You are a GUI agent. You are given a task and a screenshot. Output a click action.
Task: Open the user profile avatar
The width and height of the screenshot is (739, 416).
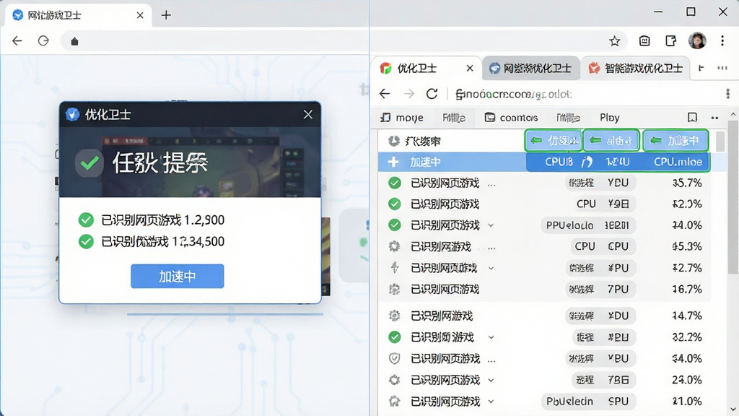click(x=697, y=41)
